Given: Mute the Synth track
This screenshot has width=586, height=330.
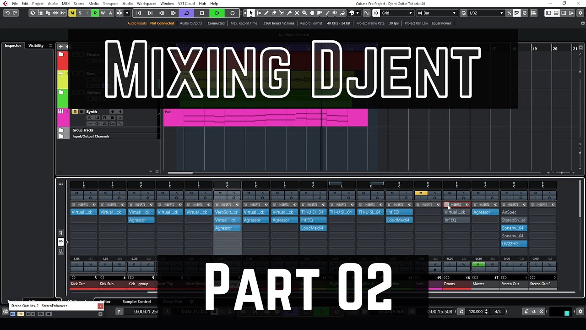Looking at the screenshot, I should point(75,111).
